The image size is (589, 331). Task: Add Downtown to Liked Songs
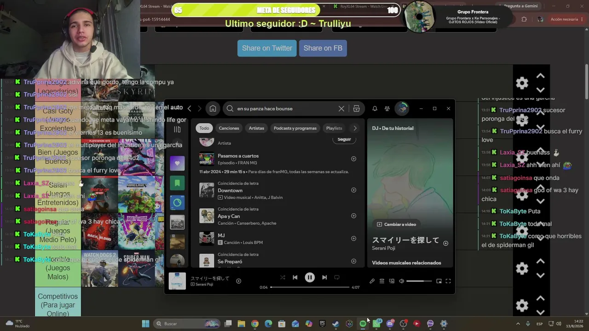click(x=353, y=190)
